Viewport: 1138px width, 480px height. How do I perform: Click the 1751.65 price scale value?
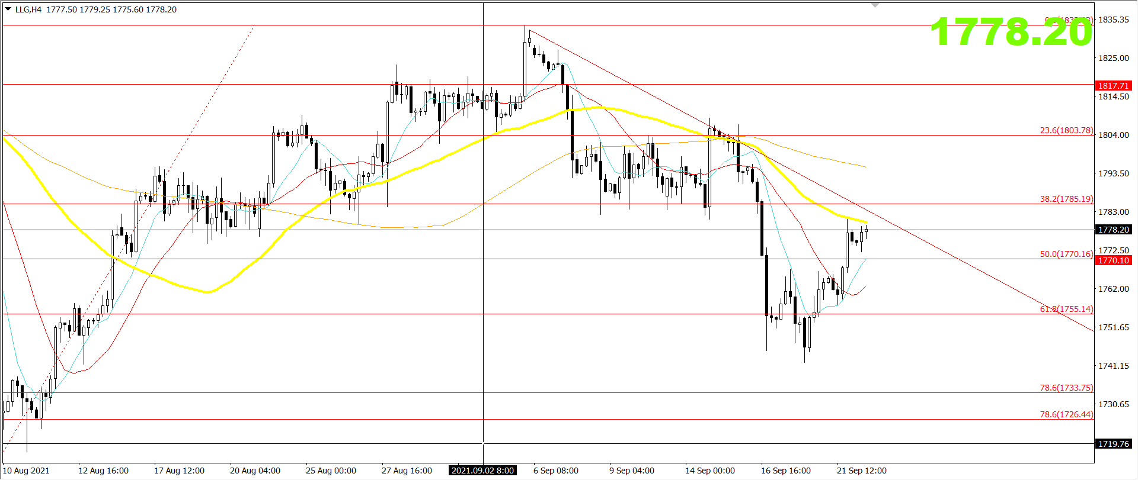[1114, 327]
